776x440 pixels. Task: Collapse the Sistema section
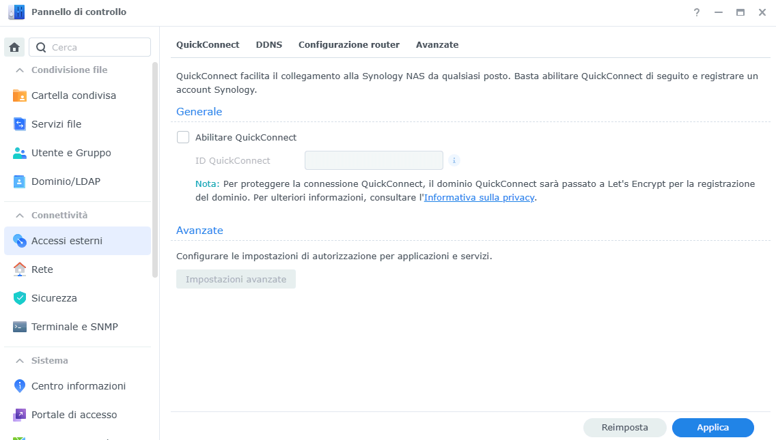19,361
